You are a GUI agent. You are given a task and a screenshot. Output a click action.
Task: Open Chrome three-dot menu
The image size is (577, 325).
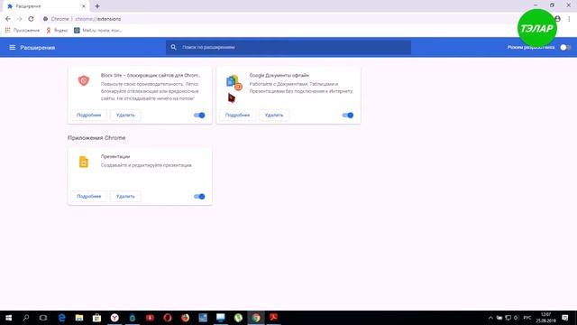point(569,19)
